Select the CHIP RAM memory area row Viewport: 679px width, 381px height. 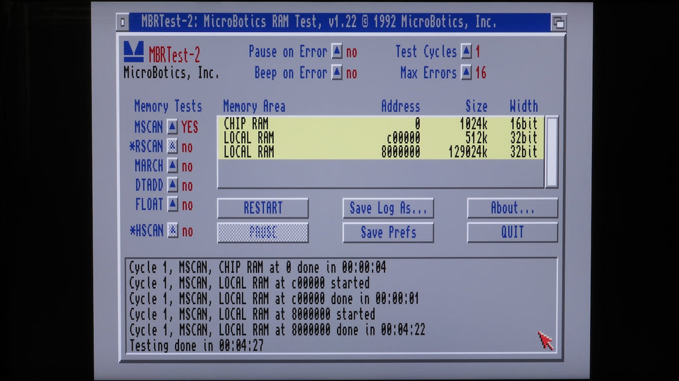pos(380,124)
